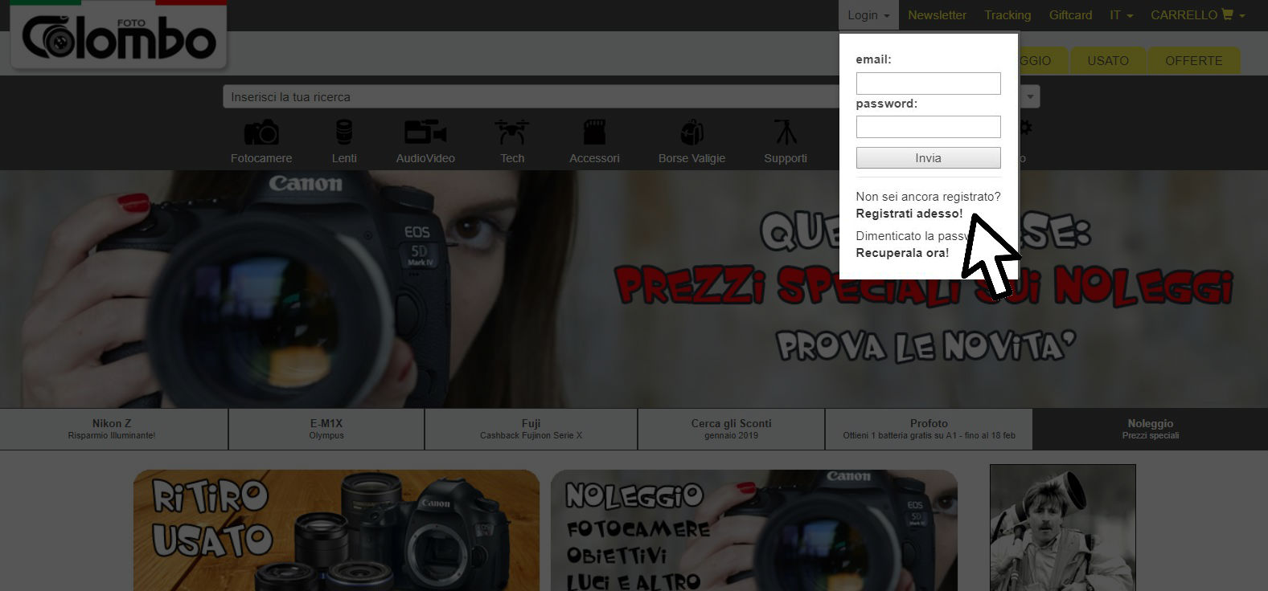This screenshot has height=591, width=1268.
Task: Open the Supporti tripod category icon
Action: pyautogui.click(x=786, y=132)
